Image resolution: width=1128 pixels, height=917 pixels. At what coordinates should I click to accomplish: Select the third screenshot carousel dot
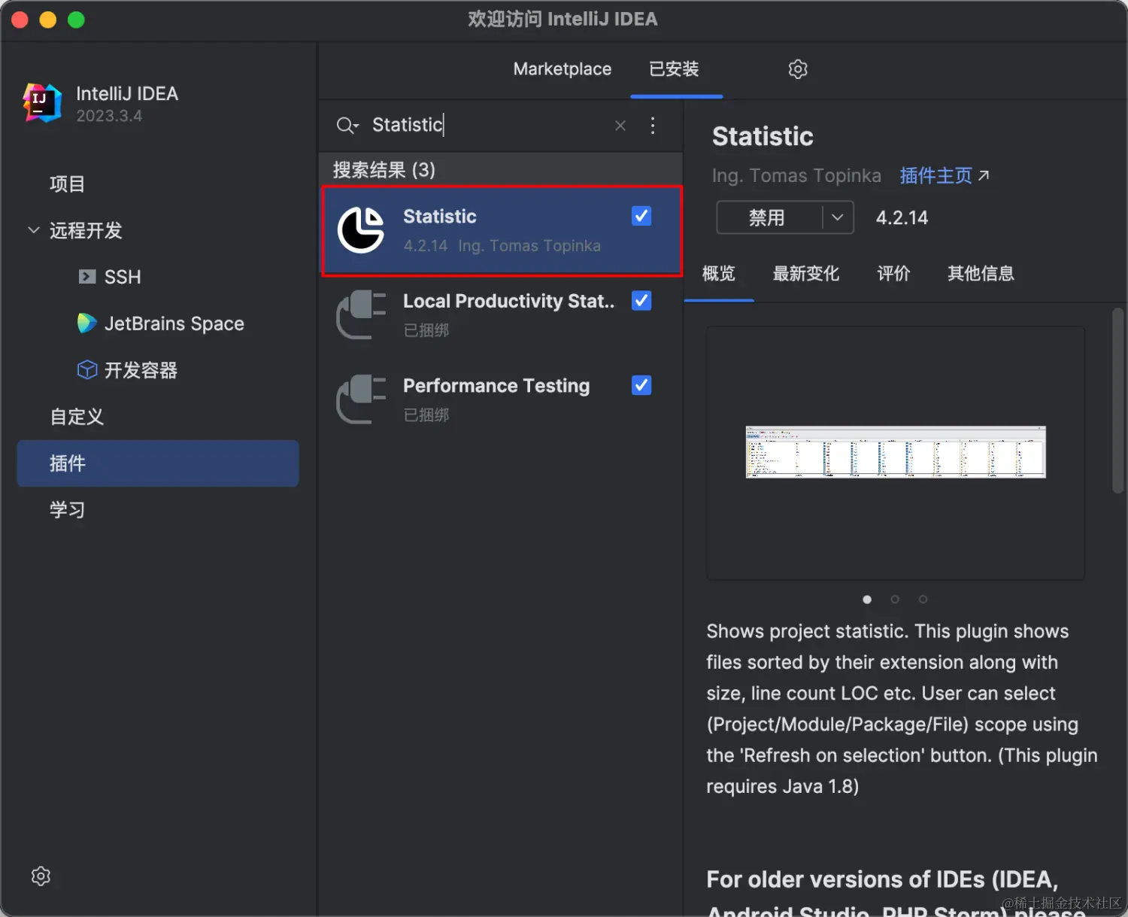[923, 600]
